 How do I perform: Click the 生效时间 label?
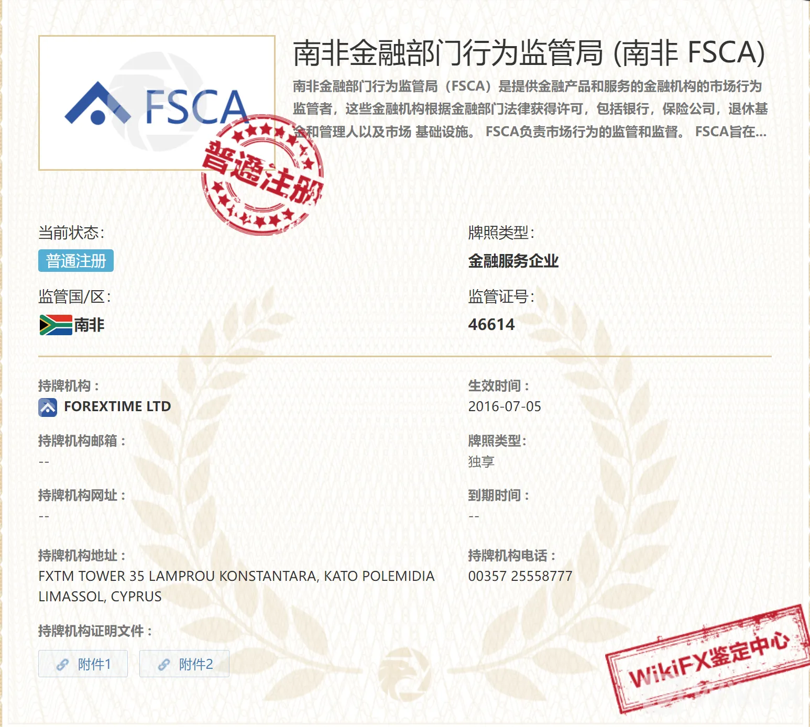coord(498,386)
